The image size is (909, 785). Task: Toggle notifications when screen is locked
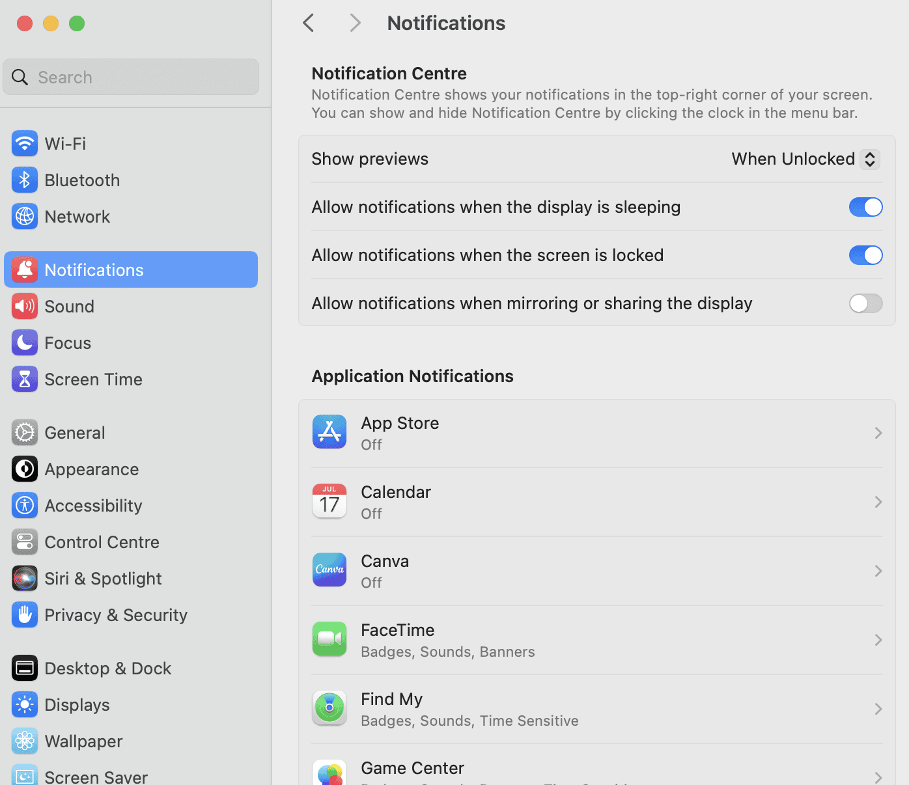[865, 255]
